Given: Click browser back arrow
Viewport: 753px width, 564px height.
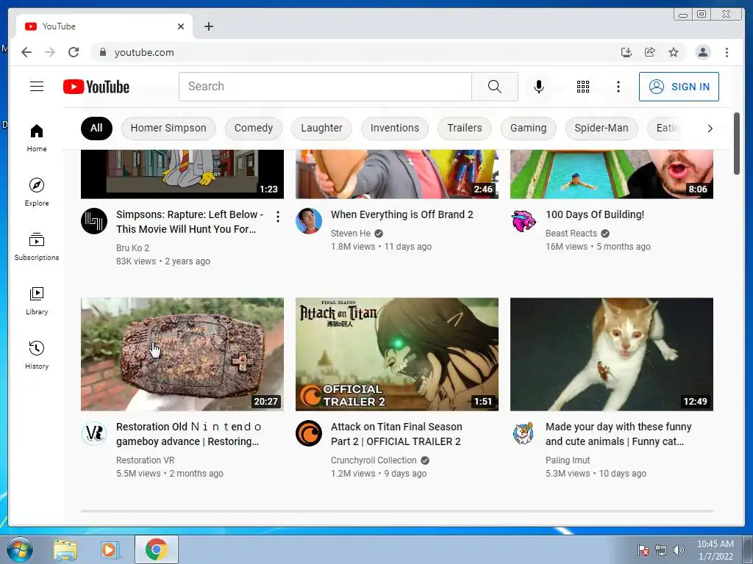Looking at the screenshot, I should click(26, 52).
